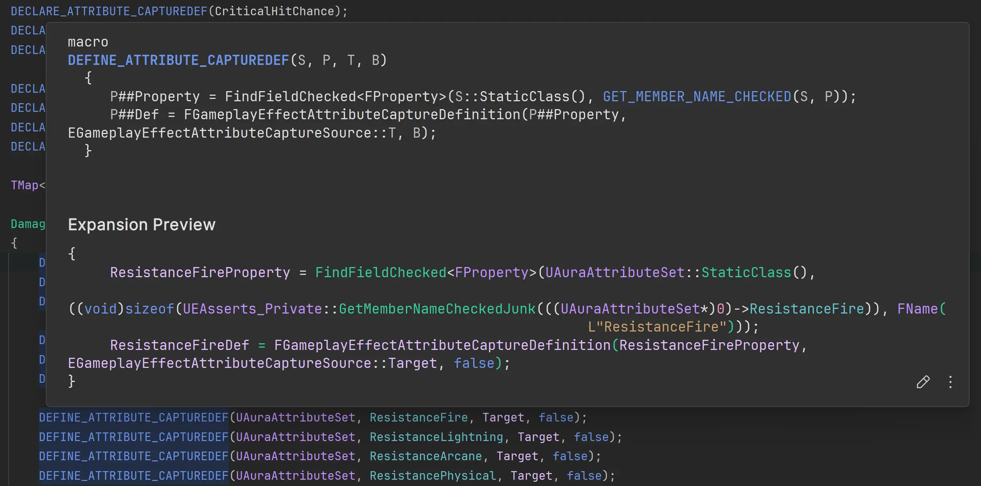Click the L"ResistanceFire" string literal
Viewport: 981px width, 486px height.
[657, 327]
